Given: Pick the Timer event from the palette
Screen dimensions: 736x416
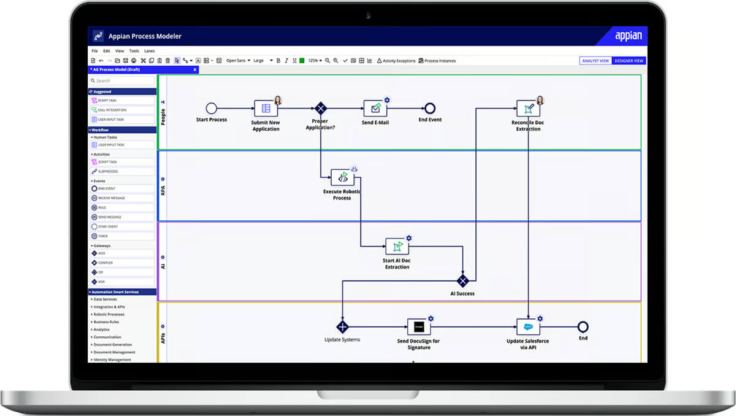Looking at the screenshot, I should point(122,236).
